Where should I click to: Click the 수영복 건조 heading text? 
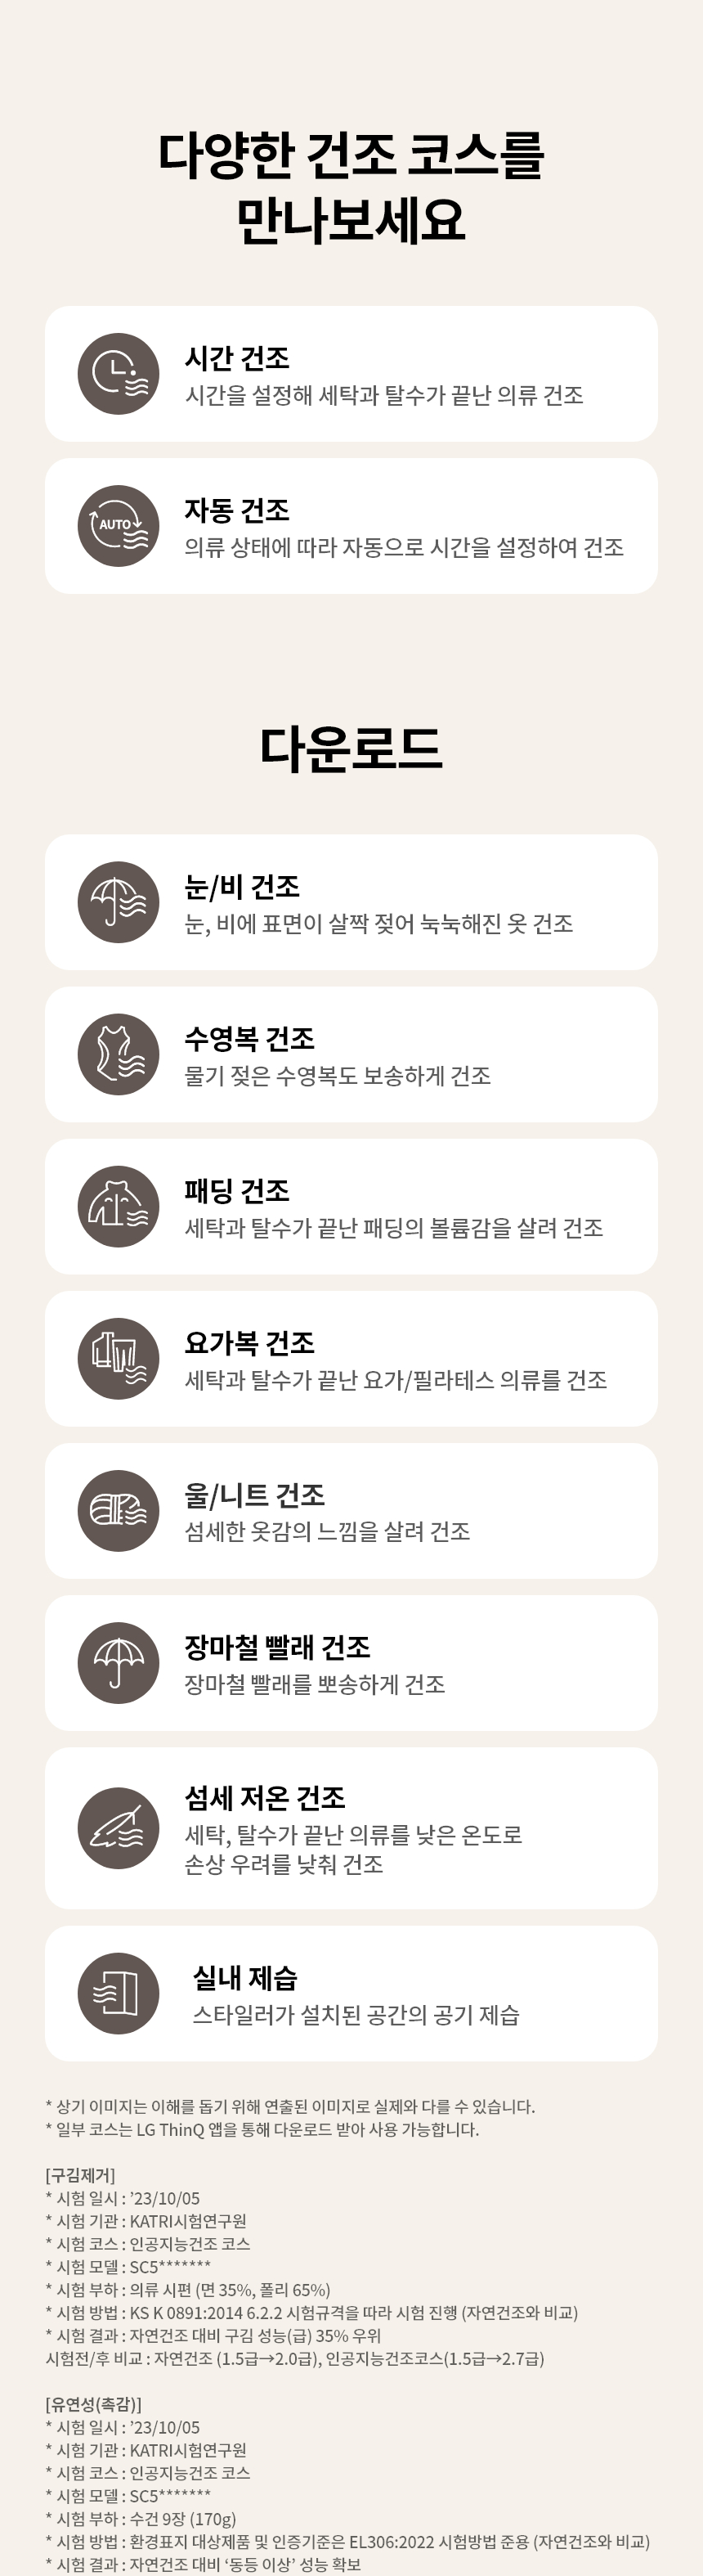click(249, 1038)
